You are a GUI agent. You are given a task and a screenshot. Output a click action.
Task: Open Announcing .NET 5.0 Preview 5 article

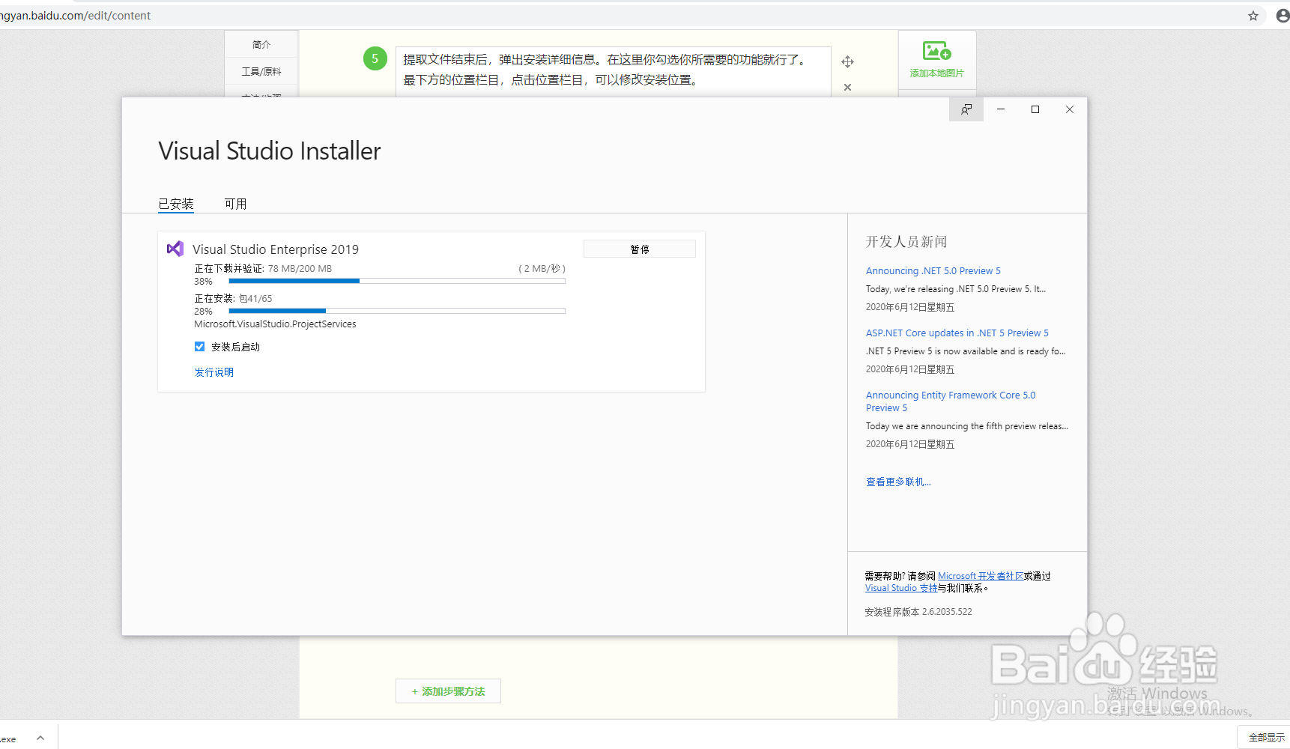tap(933, 271)
